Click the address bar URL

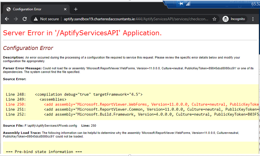[x=136, y=19]
